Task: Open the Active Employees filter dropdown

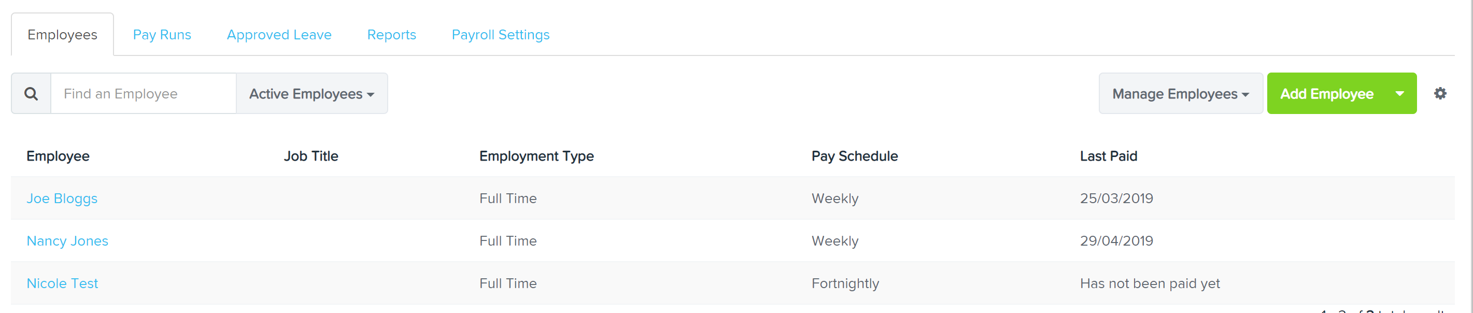Action: coord(311,93)
